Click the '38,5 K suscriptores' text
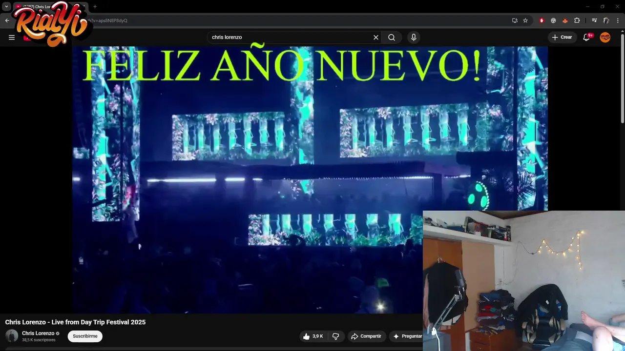625x351 pixels. pos(39,340)
